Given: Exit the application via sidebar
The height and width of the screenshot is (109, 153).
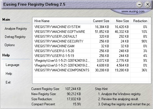Looking at the screenshot, I should click(8, 82).
